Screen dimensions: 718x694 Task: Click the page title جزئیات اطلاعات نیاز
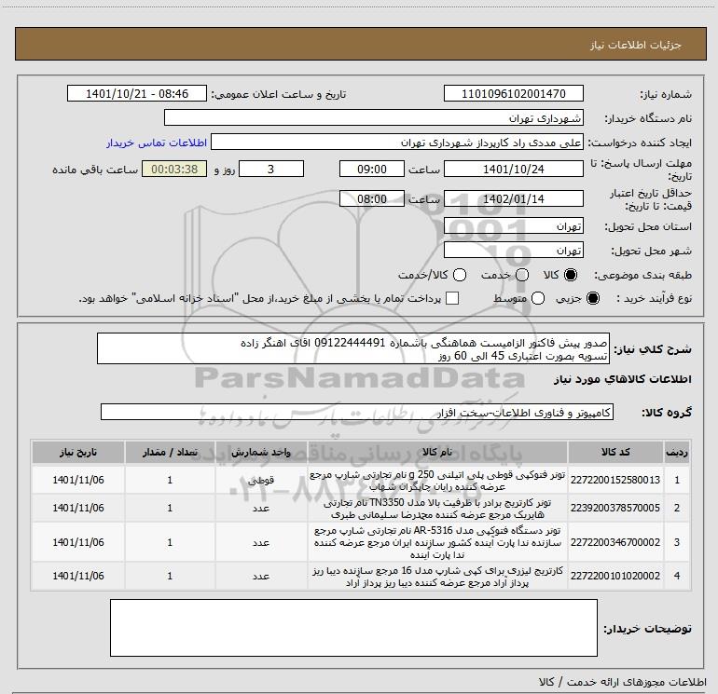tap(635, 45)
